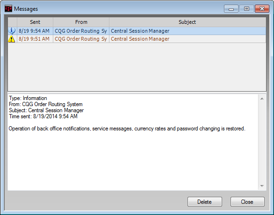The image size is (274, 215).
Task: Click the CQG Order Routing sender in first row
Action: [x=81, y=31]
